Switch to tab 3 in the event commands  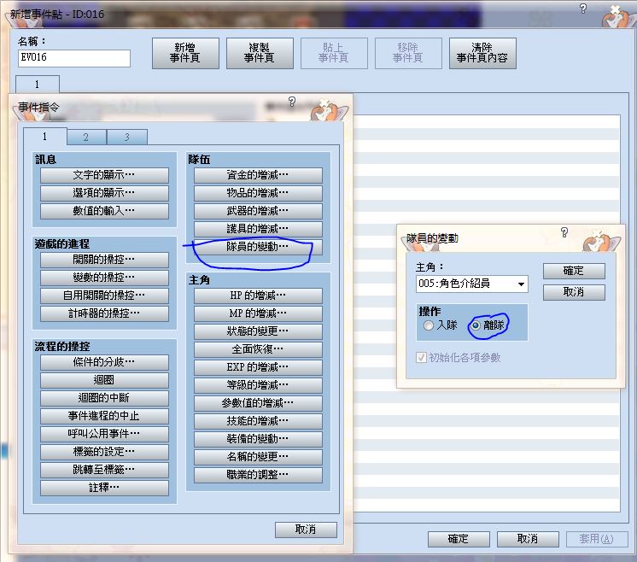pos(127,138)
